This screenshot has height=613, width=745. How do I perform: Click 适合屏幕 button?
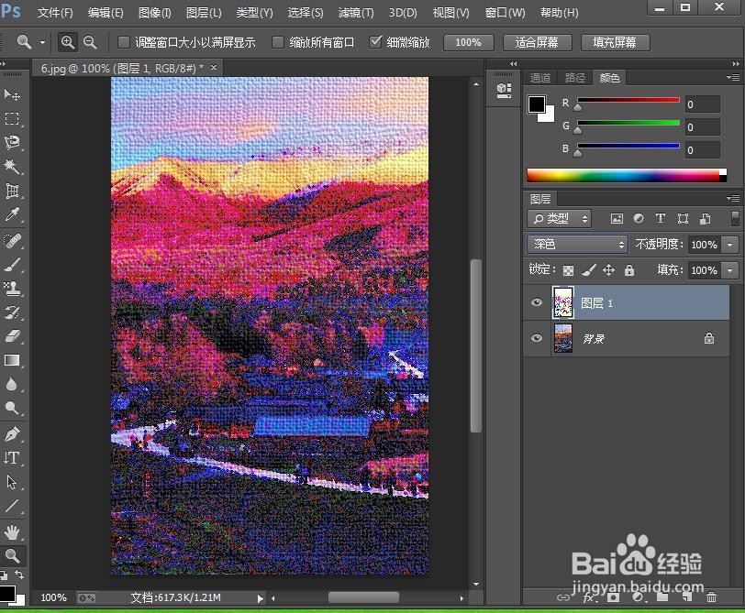pyautogui.click(x=538, y=43)
